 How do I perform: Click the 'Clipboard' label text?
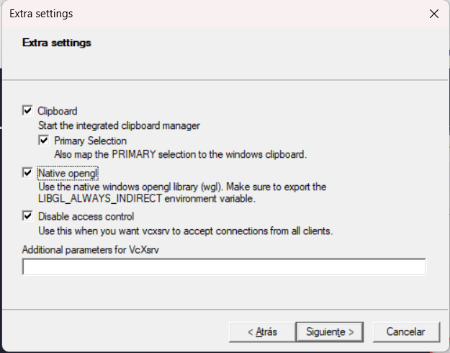(57, 111)
